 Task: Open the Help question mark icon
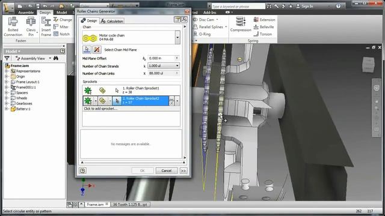(x=338, y=6)
